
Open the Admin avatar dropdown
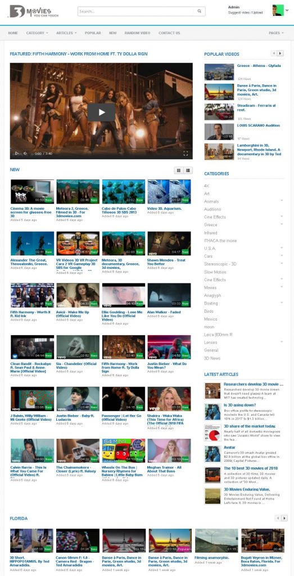(281, 10)
